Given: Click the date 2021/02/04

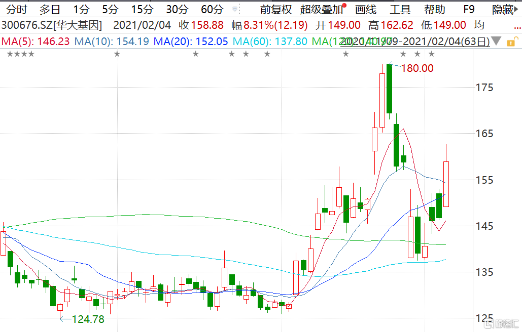Looking at the screenshot, I should pos(142,25).
